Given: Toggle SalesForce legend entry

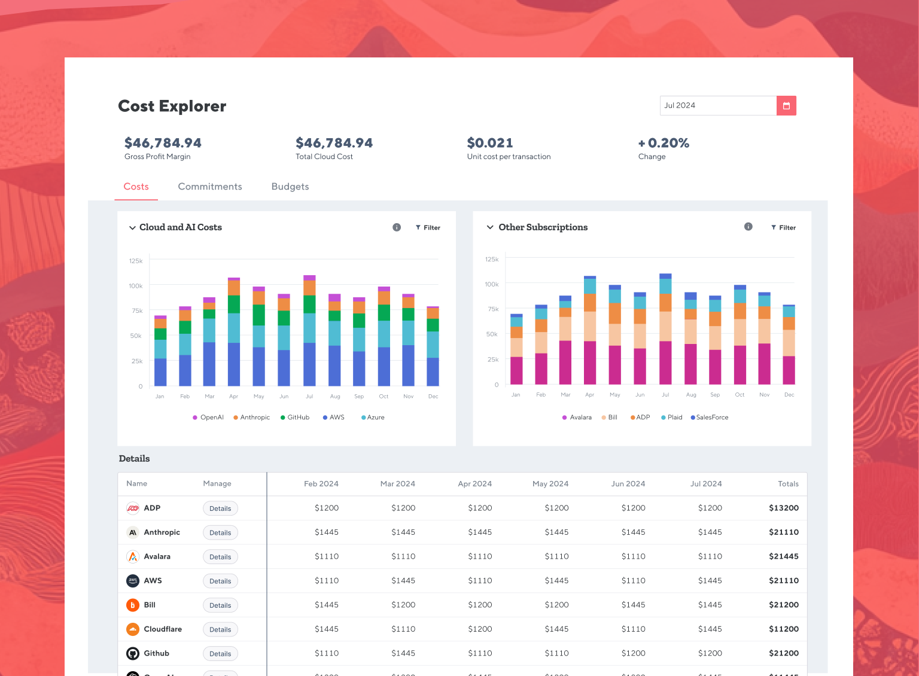Looking at the screenshot, I should (x=710, y=418).
